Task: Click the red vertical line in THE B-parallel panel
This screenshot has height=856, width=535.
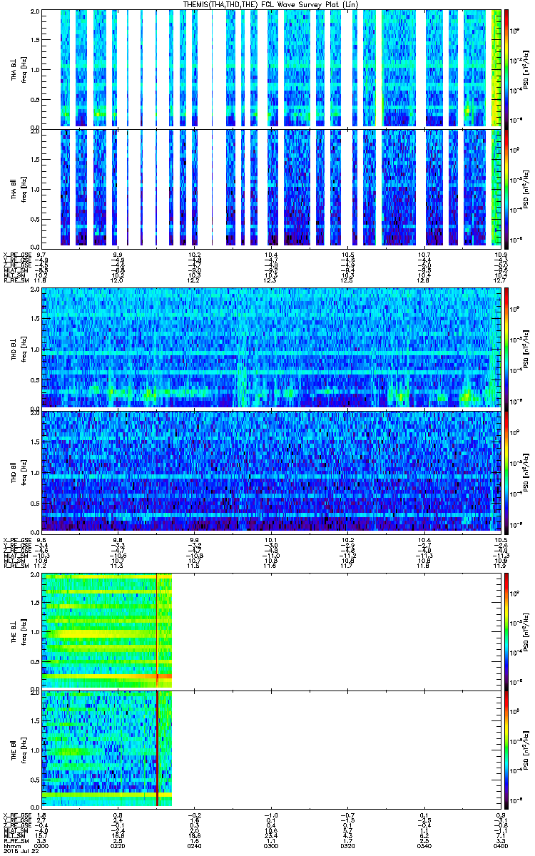Action: [156, 748]
